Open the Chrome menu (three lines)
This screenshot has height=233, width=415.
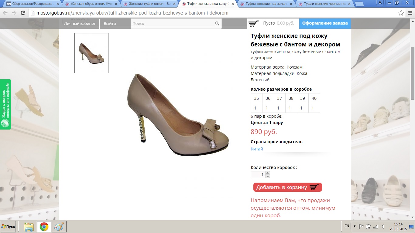(x=410, y=13)
